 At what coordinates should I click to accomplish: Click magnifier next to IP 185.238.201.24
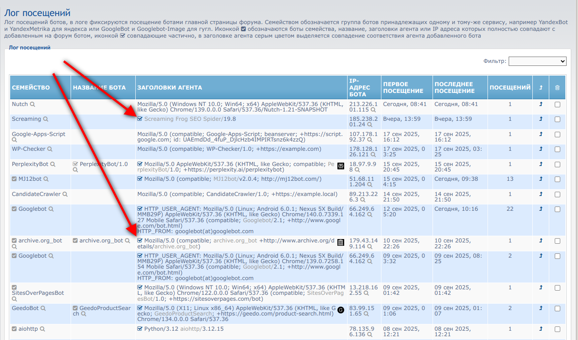370,125
